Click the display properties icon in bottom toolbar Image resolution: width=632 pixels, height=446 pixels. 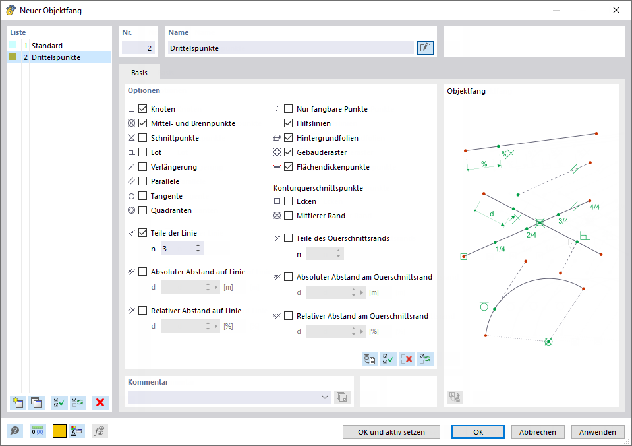(76, 431)
